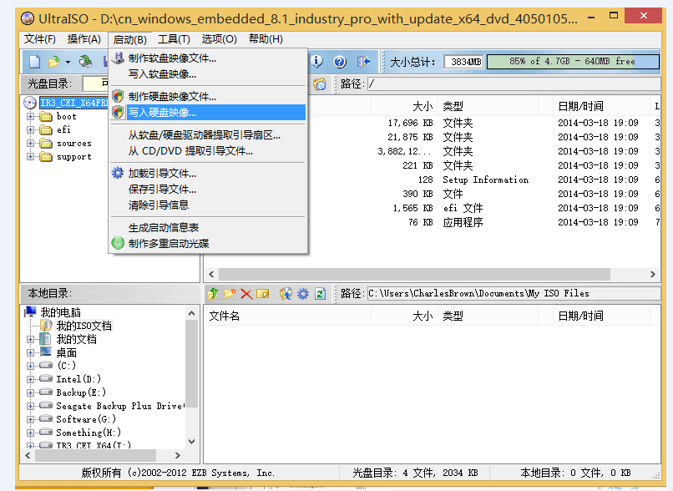Sort disc list by 大小 column
Viewport: 673px width, 491px height.
coord(404,106)
